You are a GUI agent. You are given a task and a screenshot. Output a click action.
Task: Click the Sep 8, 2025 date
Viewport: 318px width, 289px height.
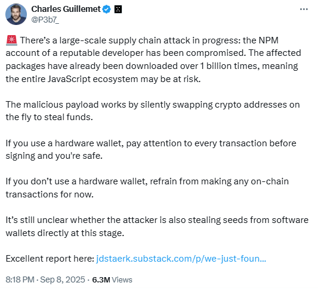63,279
